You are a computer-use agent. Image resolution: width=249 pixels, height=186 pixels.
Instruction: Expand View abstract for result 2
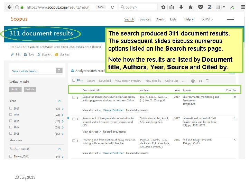coord(91,132)
